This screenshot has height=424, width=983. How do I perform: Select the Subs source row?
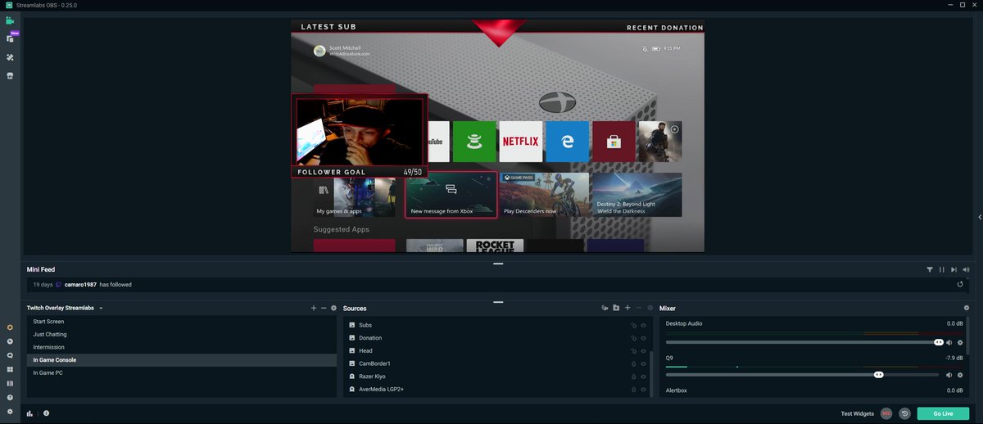[496, 325]
